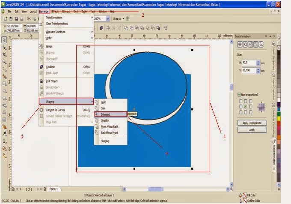
Task: Click the Print toolbar icon
Action: pyautogui.click(x=22, y=18)
